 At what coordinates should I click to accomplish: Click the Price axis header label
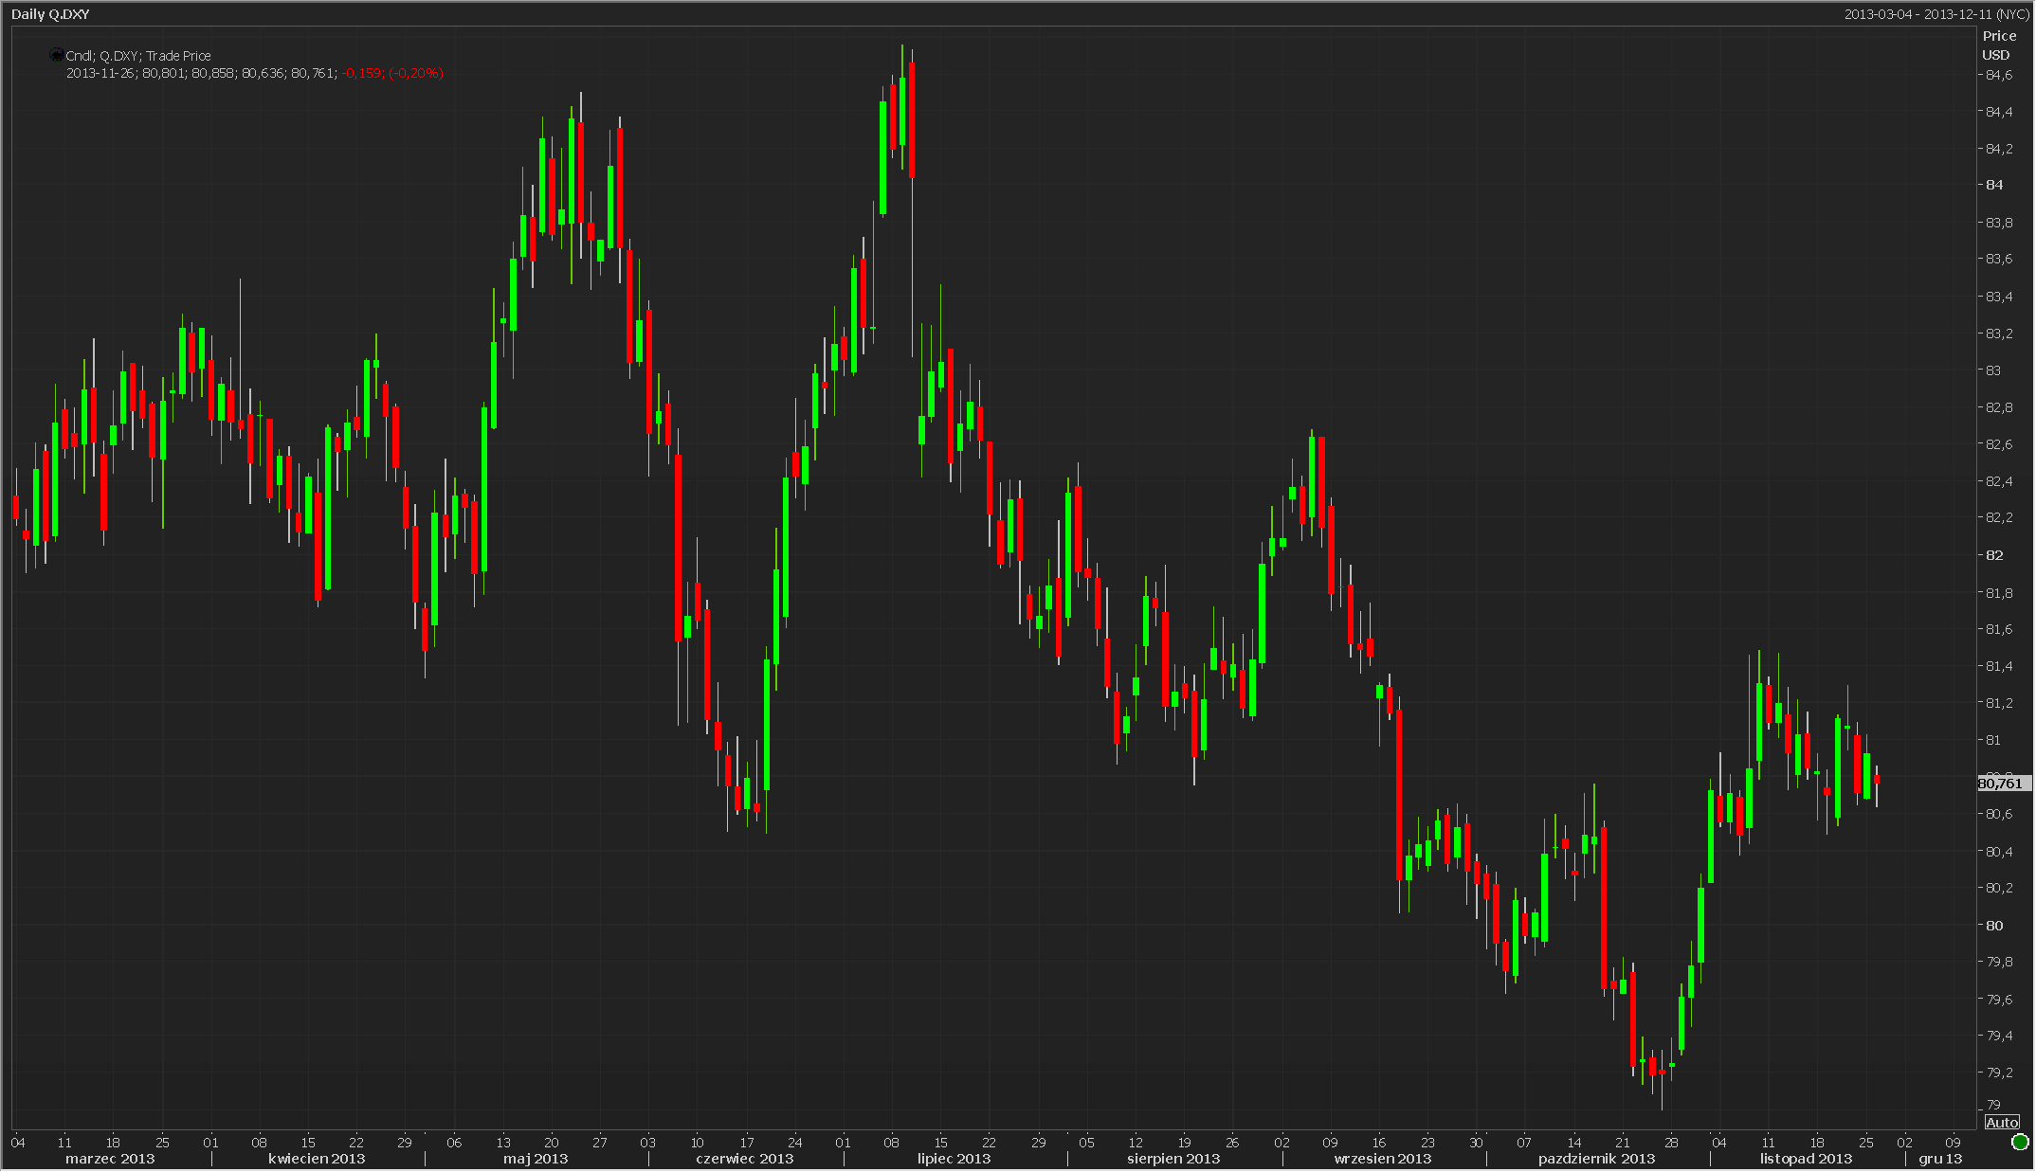[x=1999, y=36]
